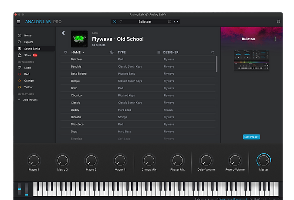The image size is (294, 200).
Task: Click the Macro 2 knob
Action: [x=91, y=161]
